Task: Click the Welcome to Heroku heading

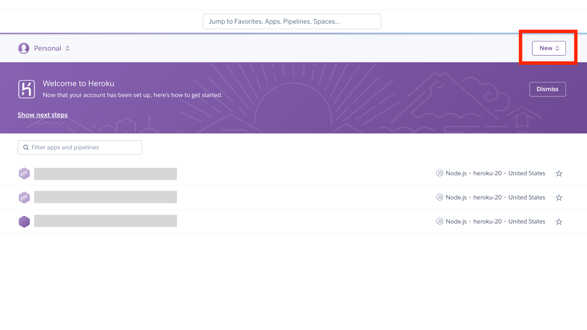Action: 78,83
